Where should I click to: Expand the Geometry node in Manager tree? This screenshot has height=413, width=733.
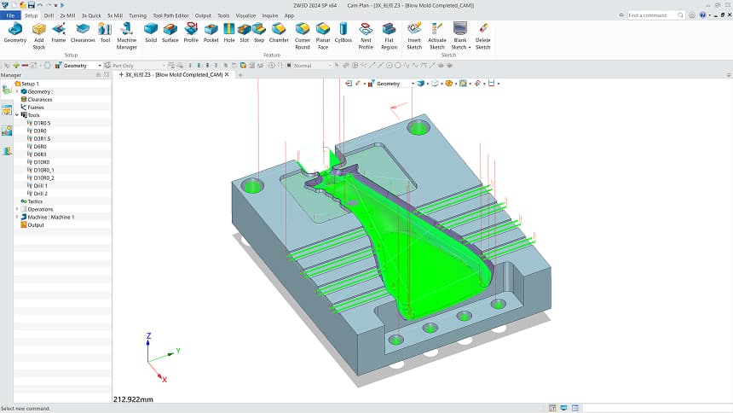pyautogui.click(x=17, y=91)
